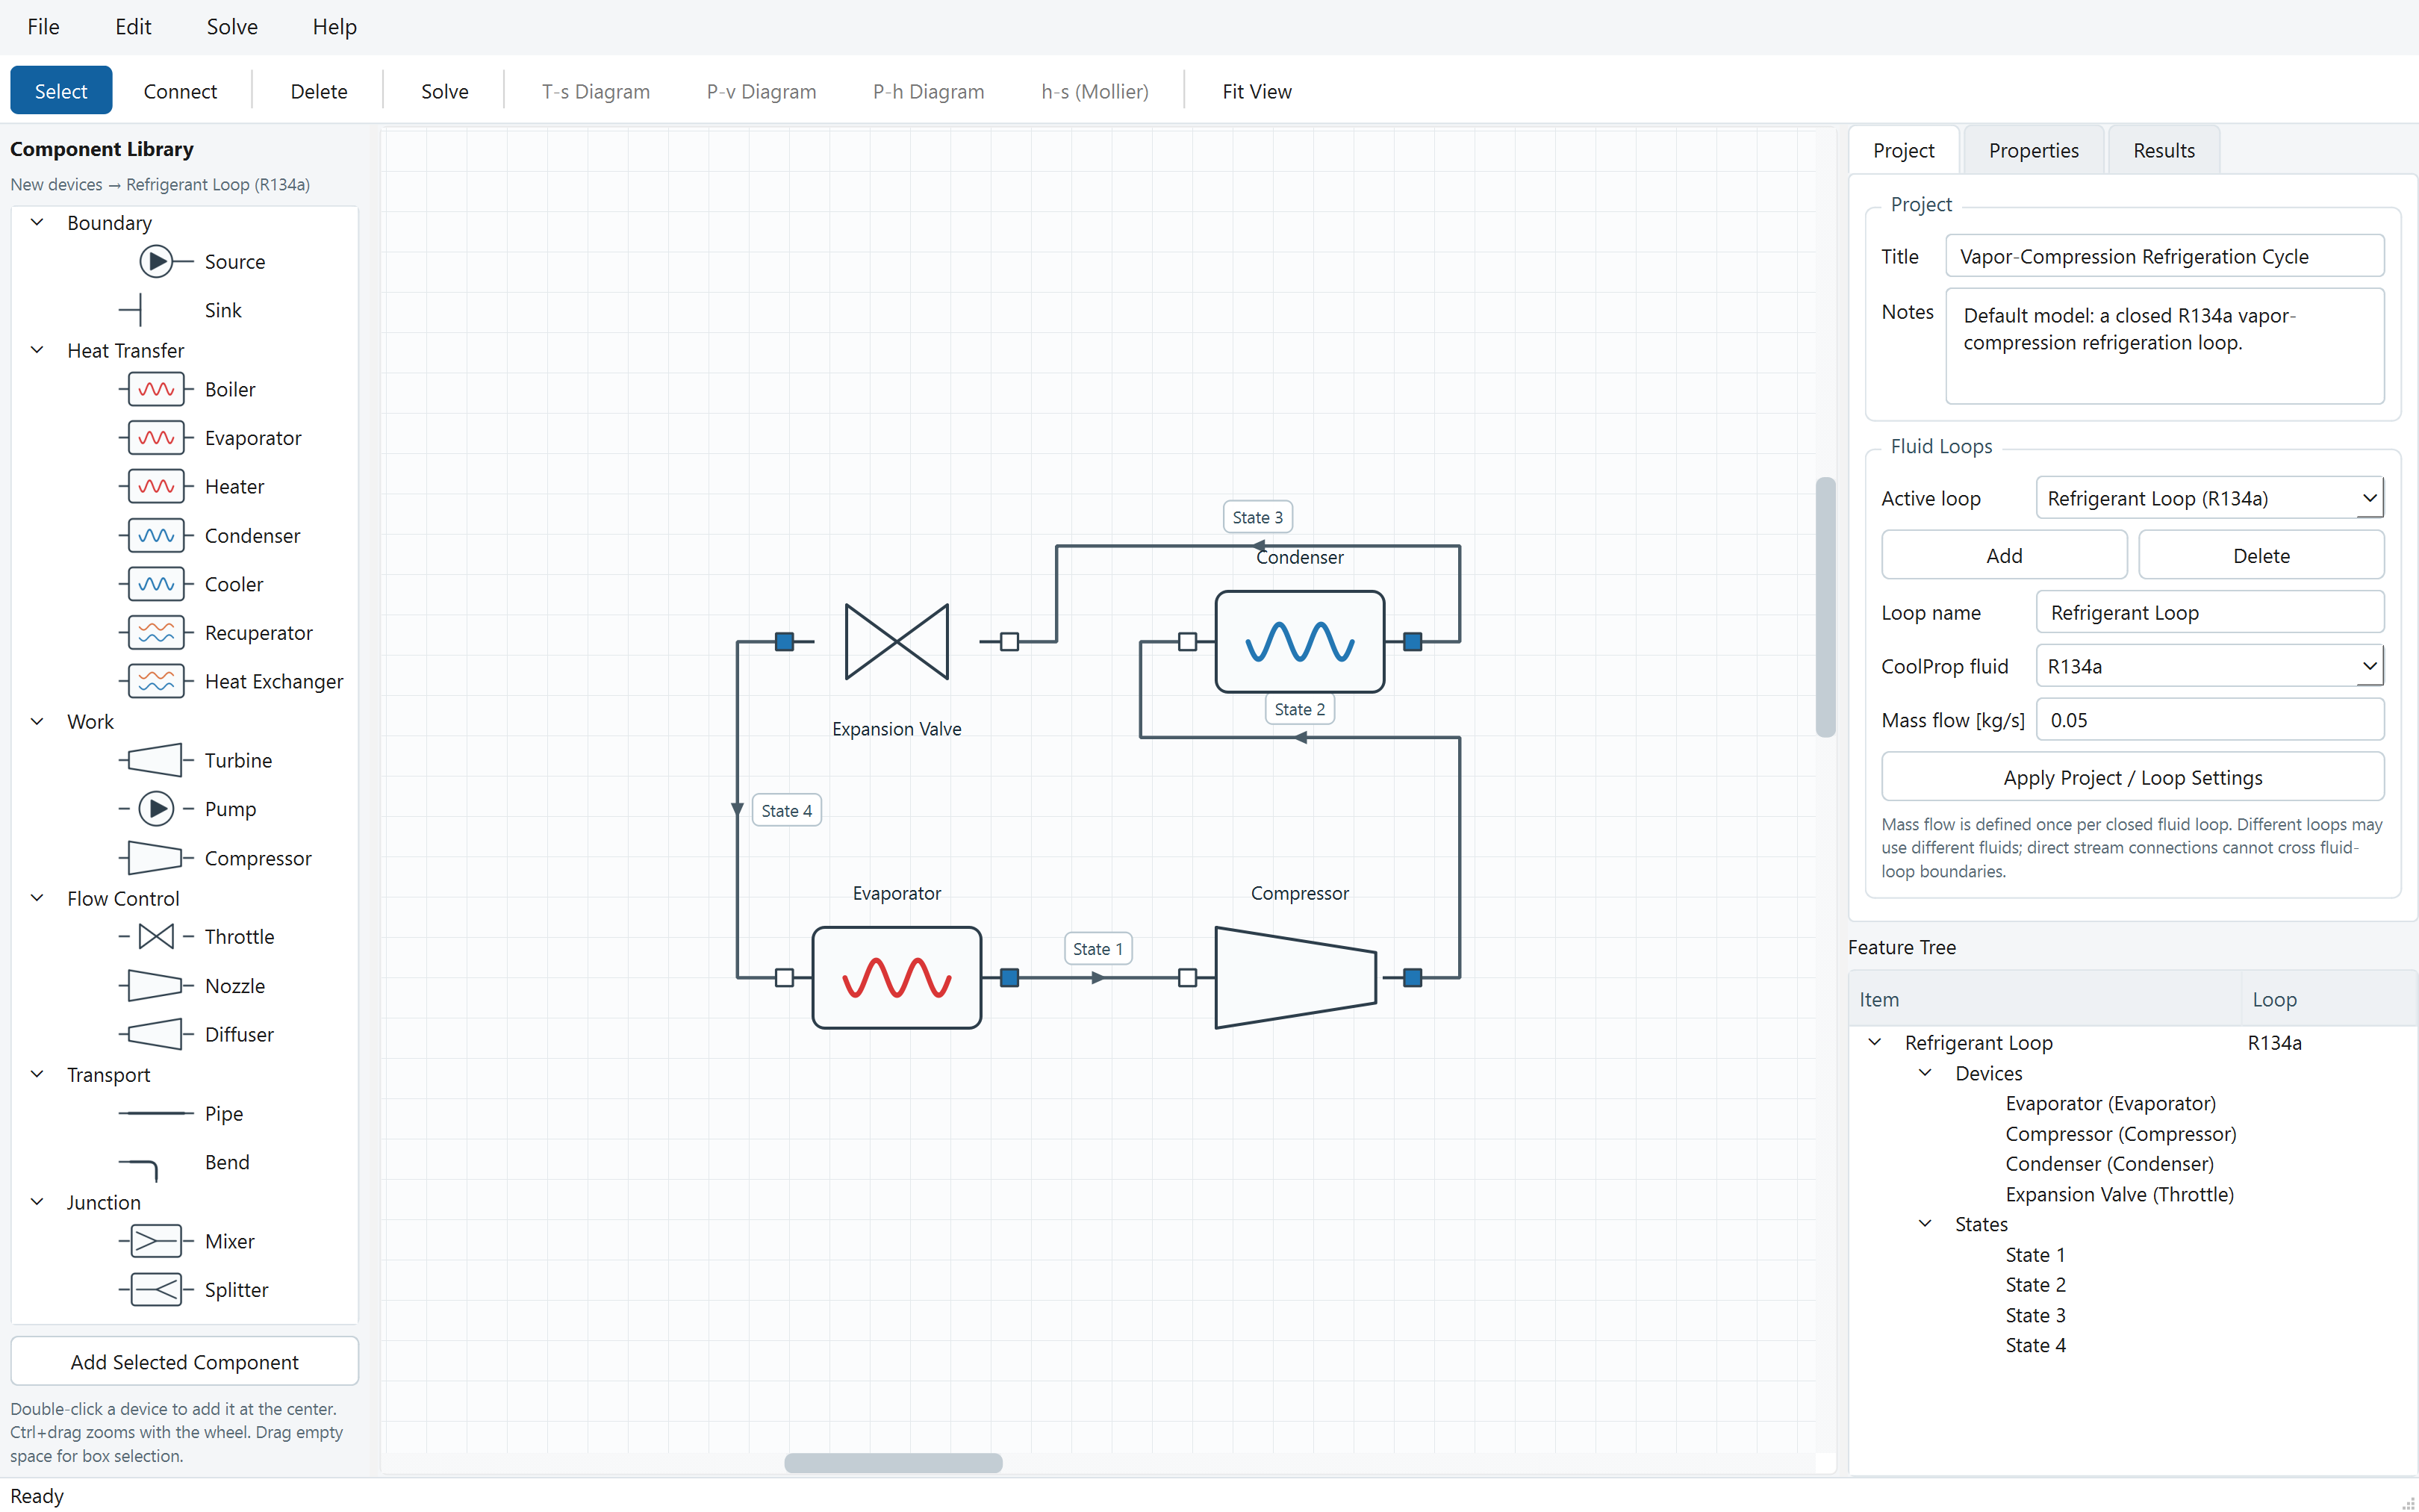Screen dimensions: 2419x1512
Task: Pick the Pipe component icon
Action: (156, 1113)
